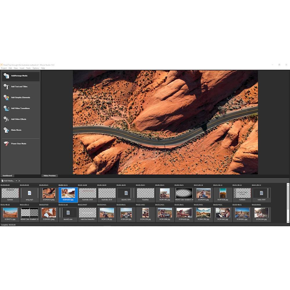Switch to the Video Preview tab
290x290 pixels.
pos(50,175)
